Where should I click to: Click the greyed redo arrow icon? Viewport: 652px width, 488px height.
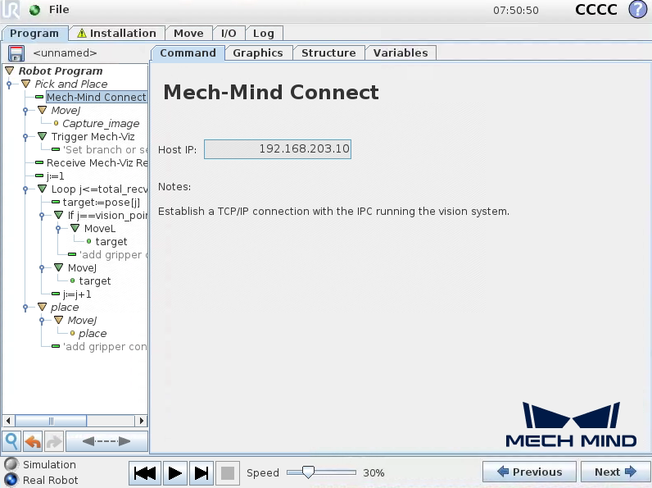pos(54,441)
